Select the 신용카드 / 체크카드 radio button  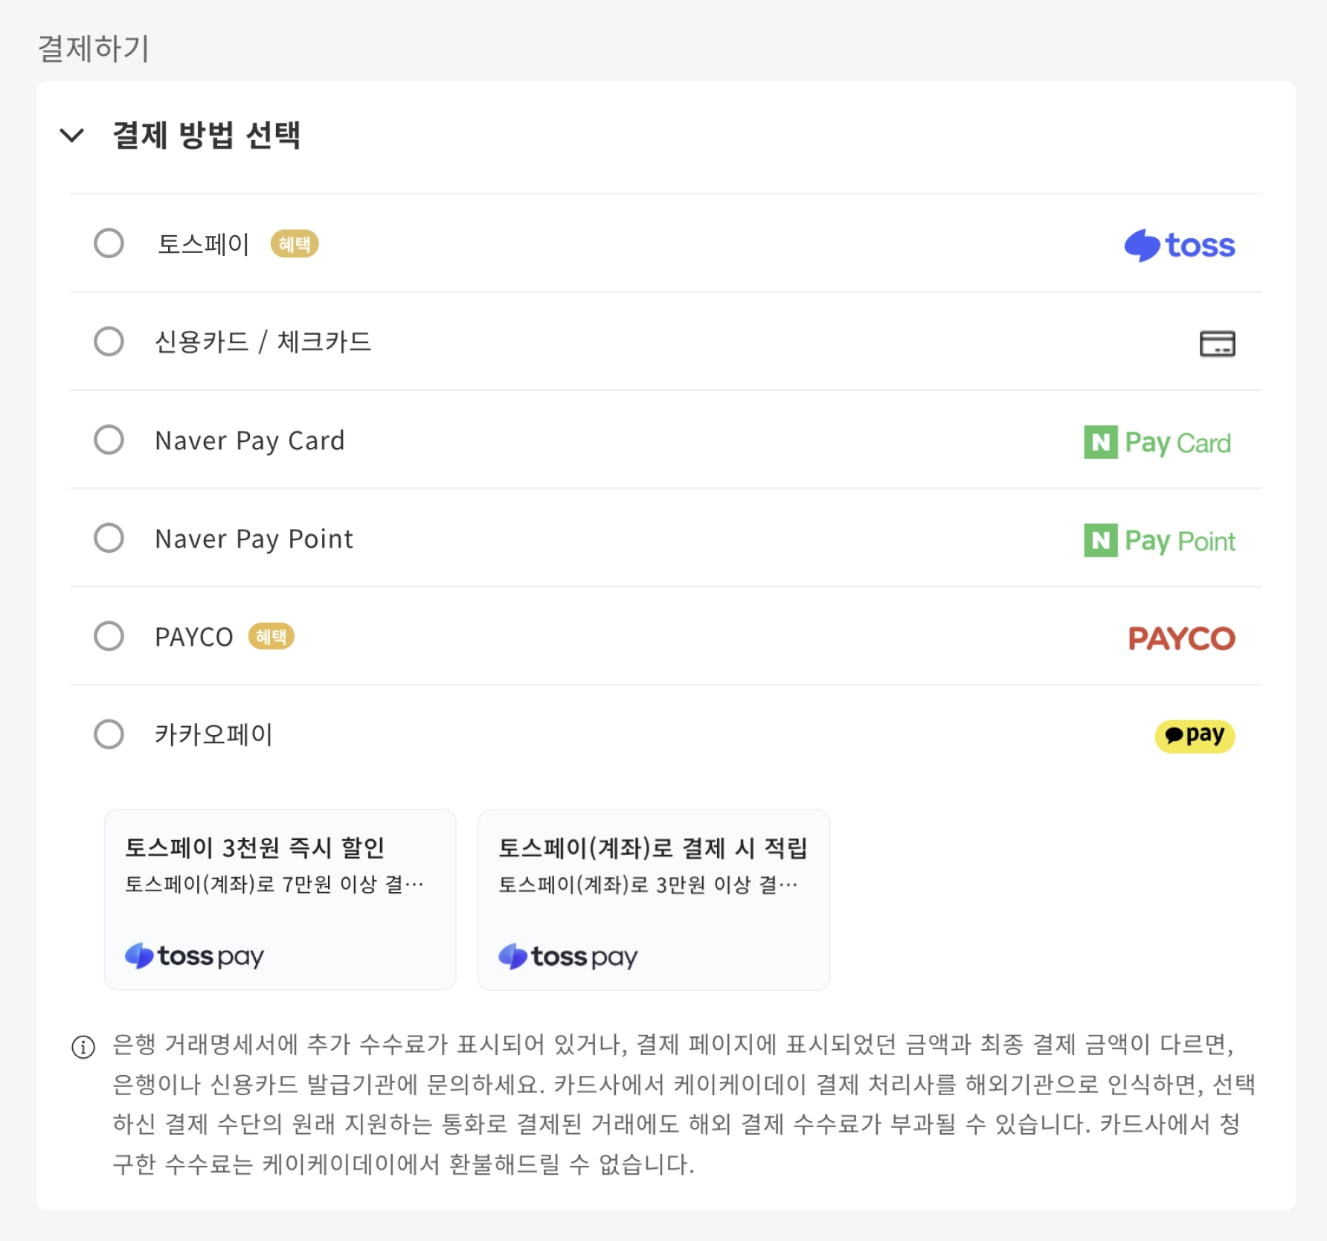pos(109,341)
